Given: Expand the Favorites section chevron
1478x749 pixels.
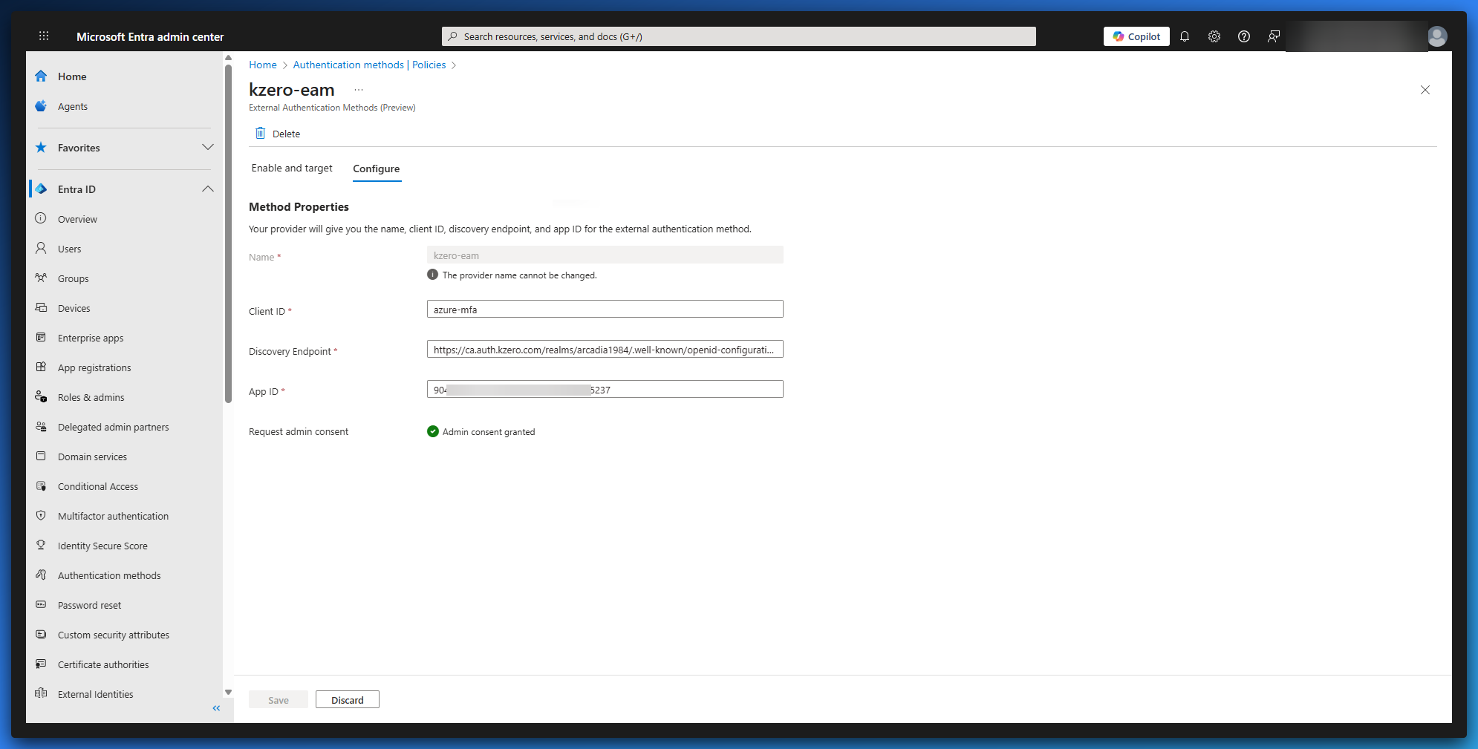Looking at the screenshot, I should [x=208, y=147].
